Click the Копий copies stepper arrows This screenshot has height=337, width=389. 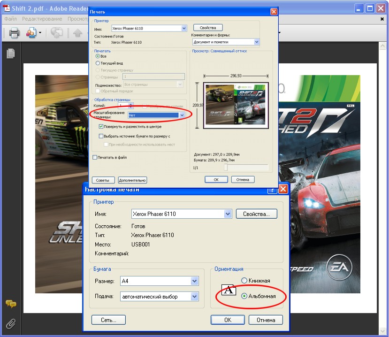[131, 106]
